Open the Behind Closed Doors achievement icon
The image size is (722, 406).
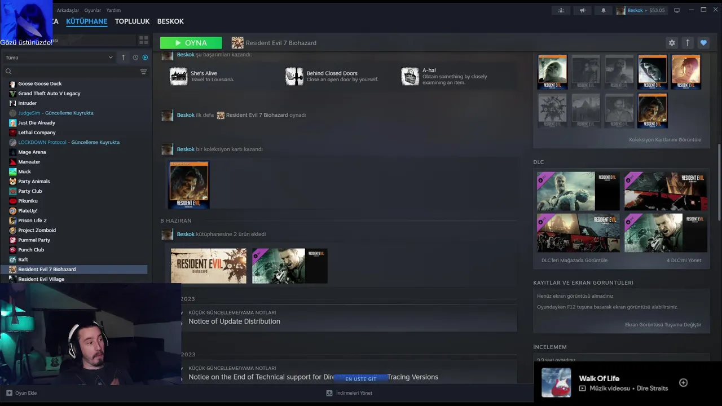[x=294, y=76]
